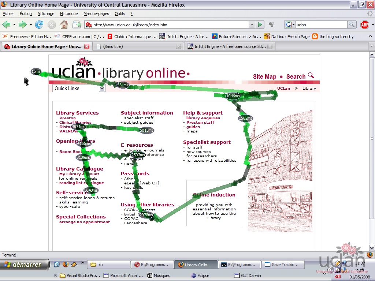Open the blog so frenchy bookmark
Viewport: 375px width, 281px height.
click(x=333, y=36)
